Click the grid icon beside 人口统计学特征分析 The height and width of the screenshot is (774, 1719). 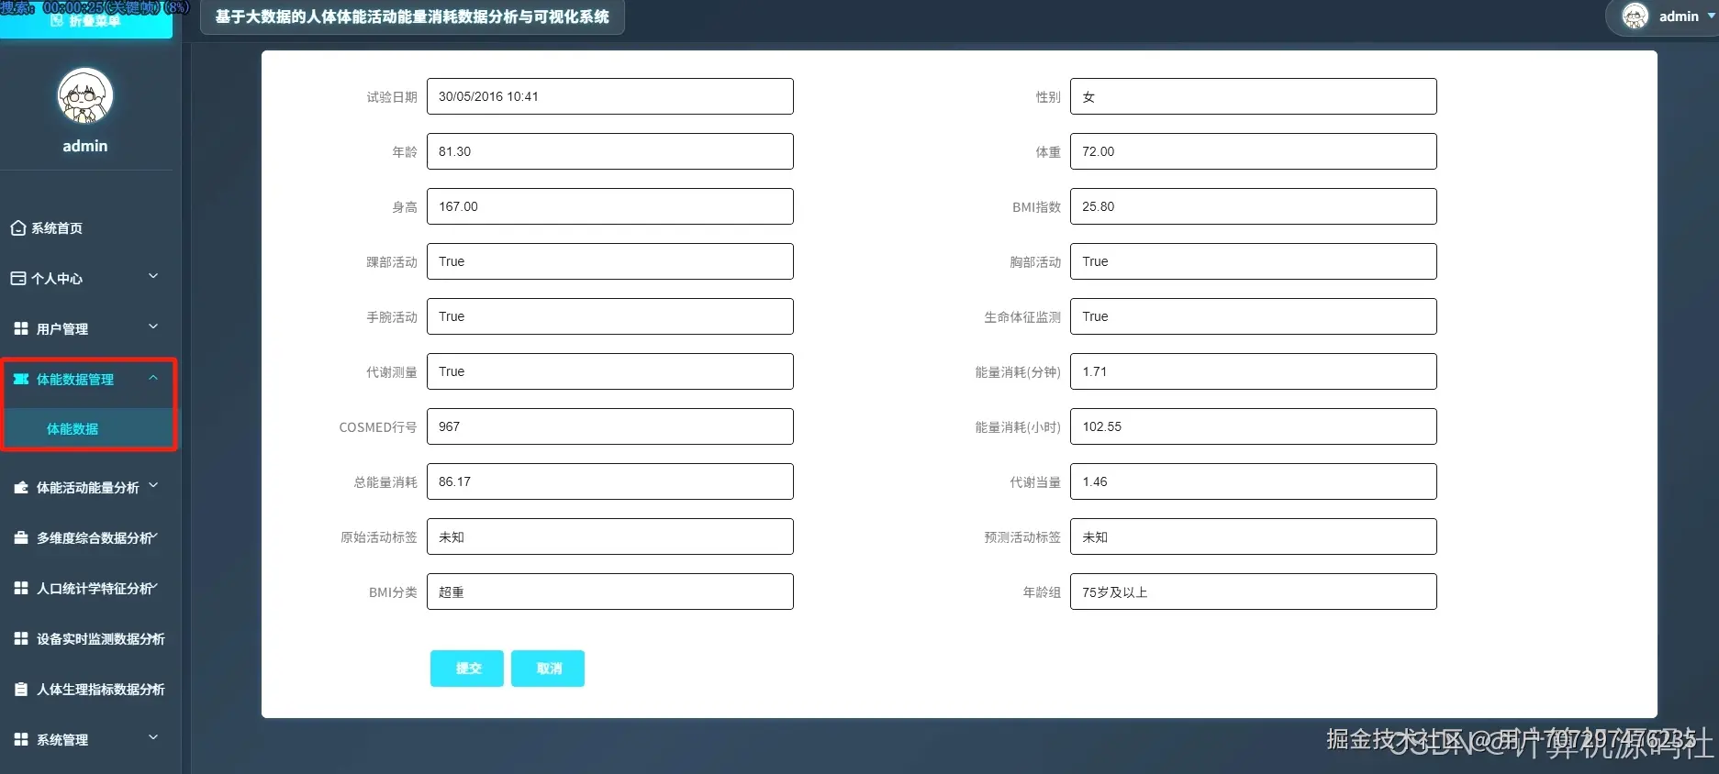(x=21, y=588)
